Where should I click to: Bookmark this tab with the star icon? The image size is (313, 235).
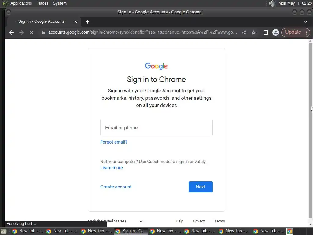tap(254, 32)
